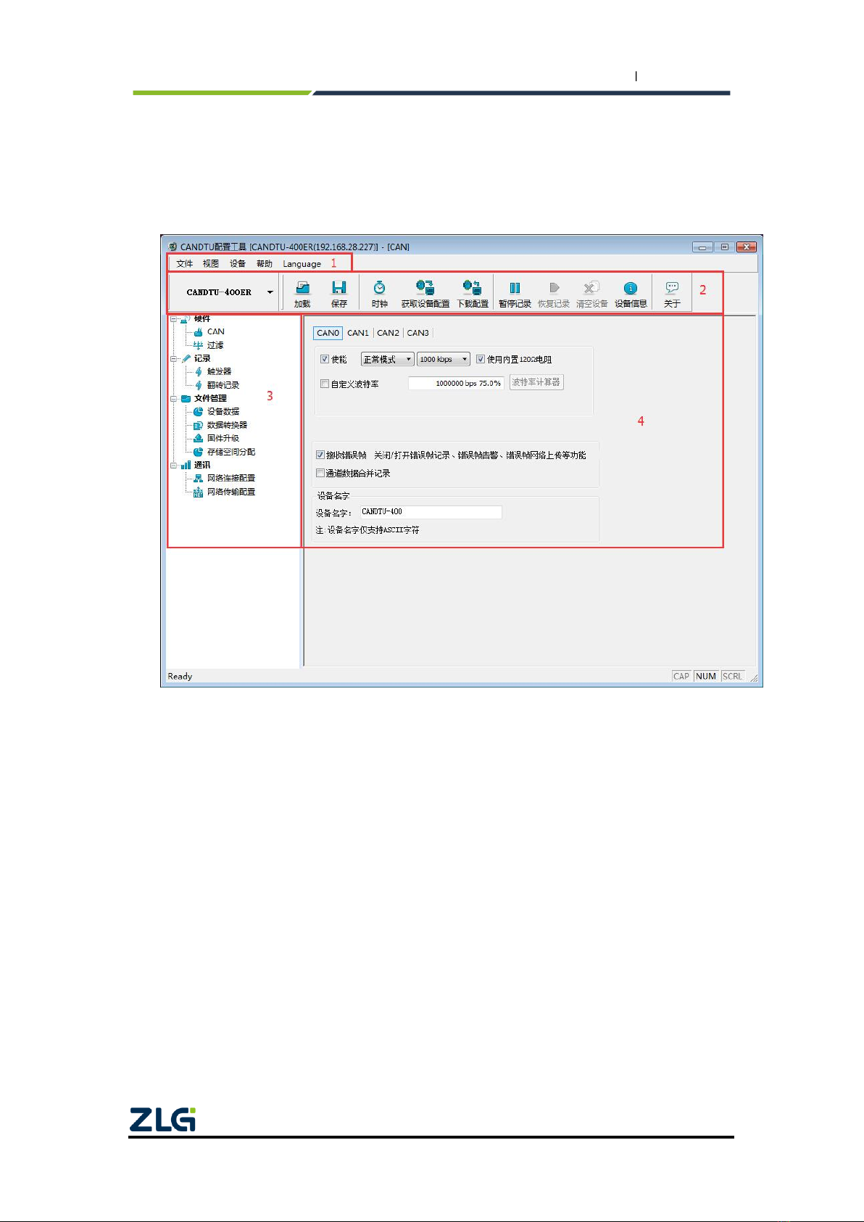Select 设备数据 in the tree
Image resolution: width=864 pixels, height=1222 pixels.
tap(223, 411)
